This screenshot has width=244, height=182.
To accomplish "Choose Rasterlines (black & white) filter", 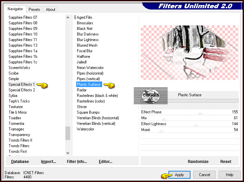I will coord(97,96).
